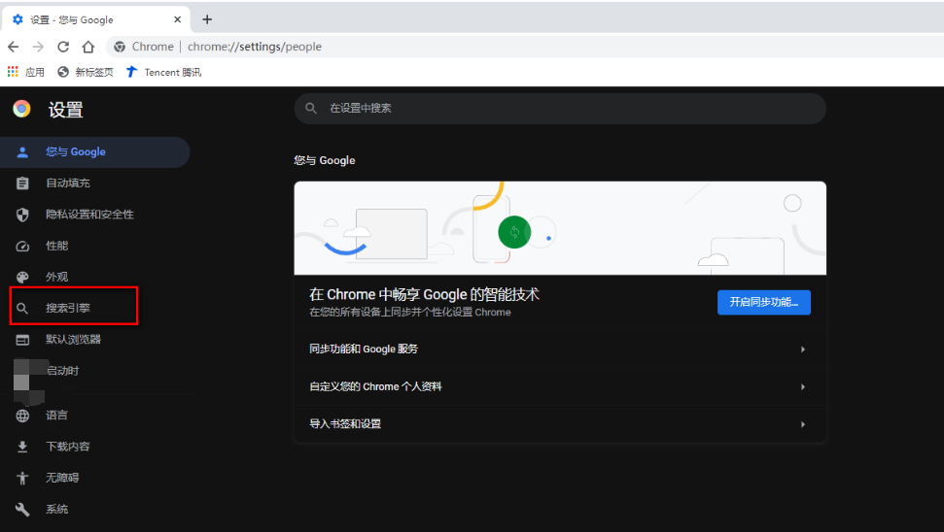
Task: Click 在 Chrome 中畅享 Google 的智能技术 heading
Action: [425, 294]
